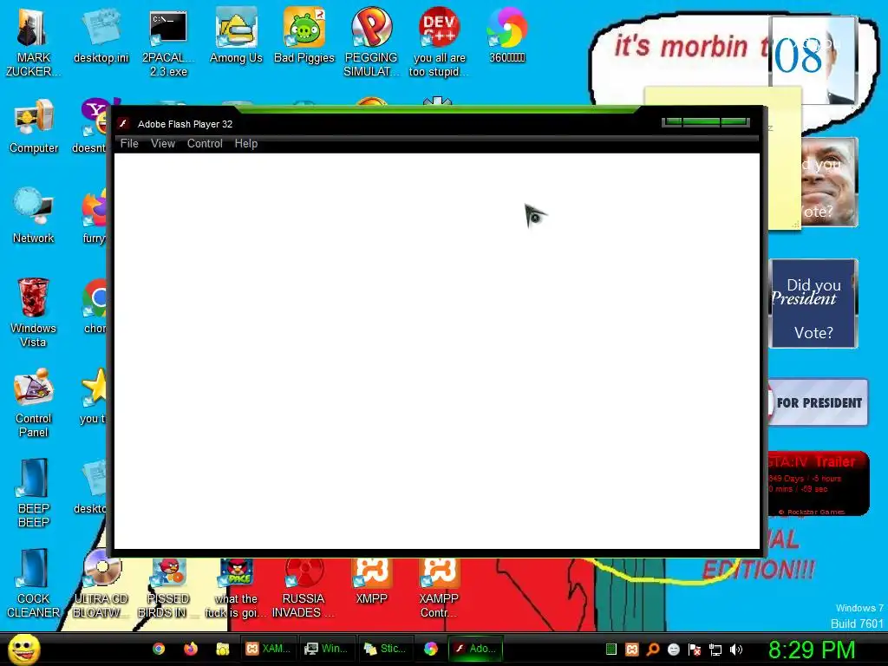Click the GTA:IV Trailer countdown gadget

coord(819,484)
